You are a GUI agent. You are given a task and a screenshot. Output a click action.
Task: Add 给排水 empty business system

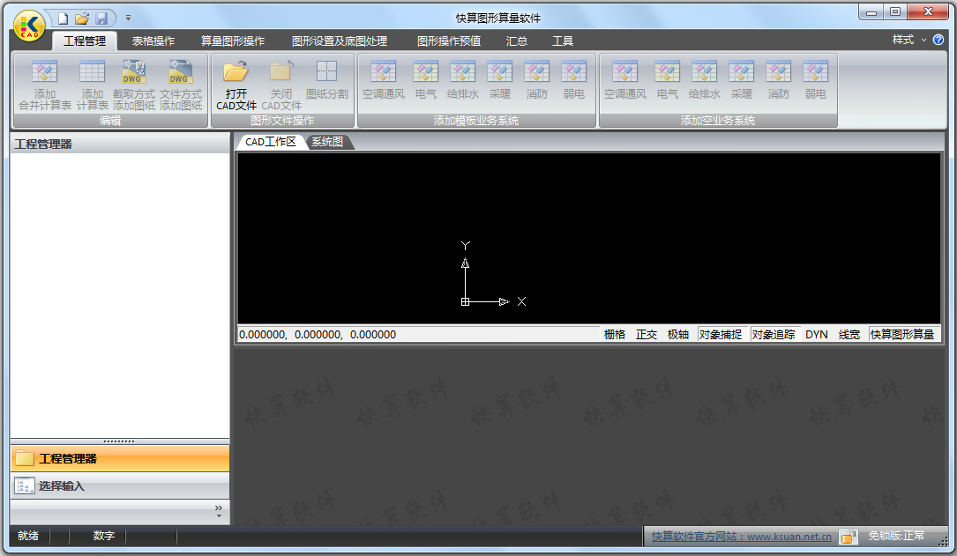705,80
